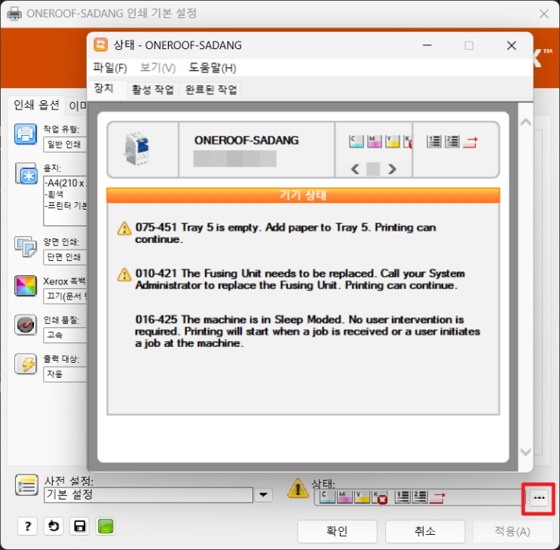Click the two-sided printing icon

pos(26,247)
